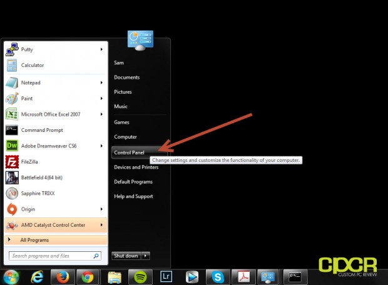Launch Adobe Dreamweaver CS6 icon
388x285 pixels.
click(12, 146)
